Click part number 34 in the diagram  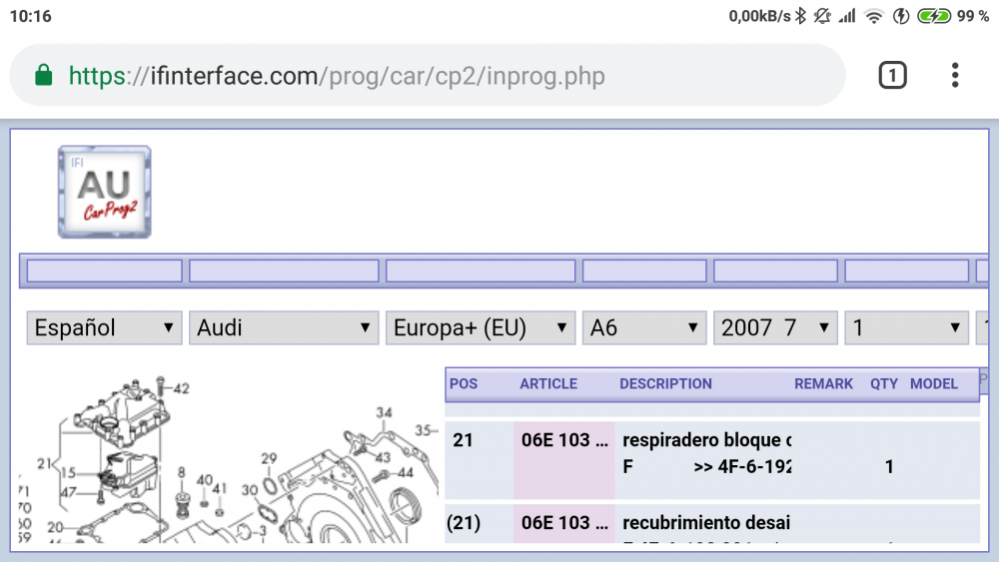click(x=384, y=412)
